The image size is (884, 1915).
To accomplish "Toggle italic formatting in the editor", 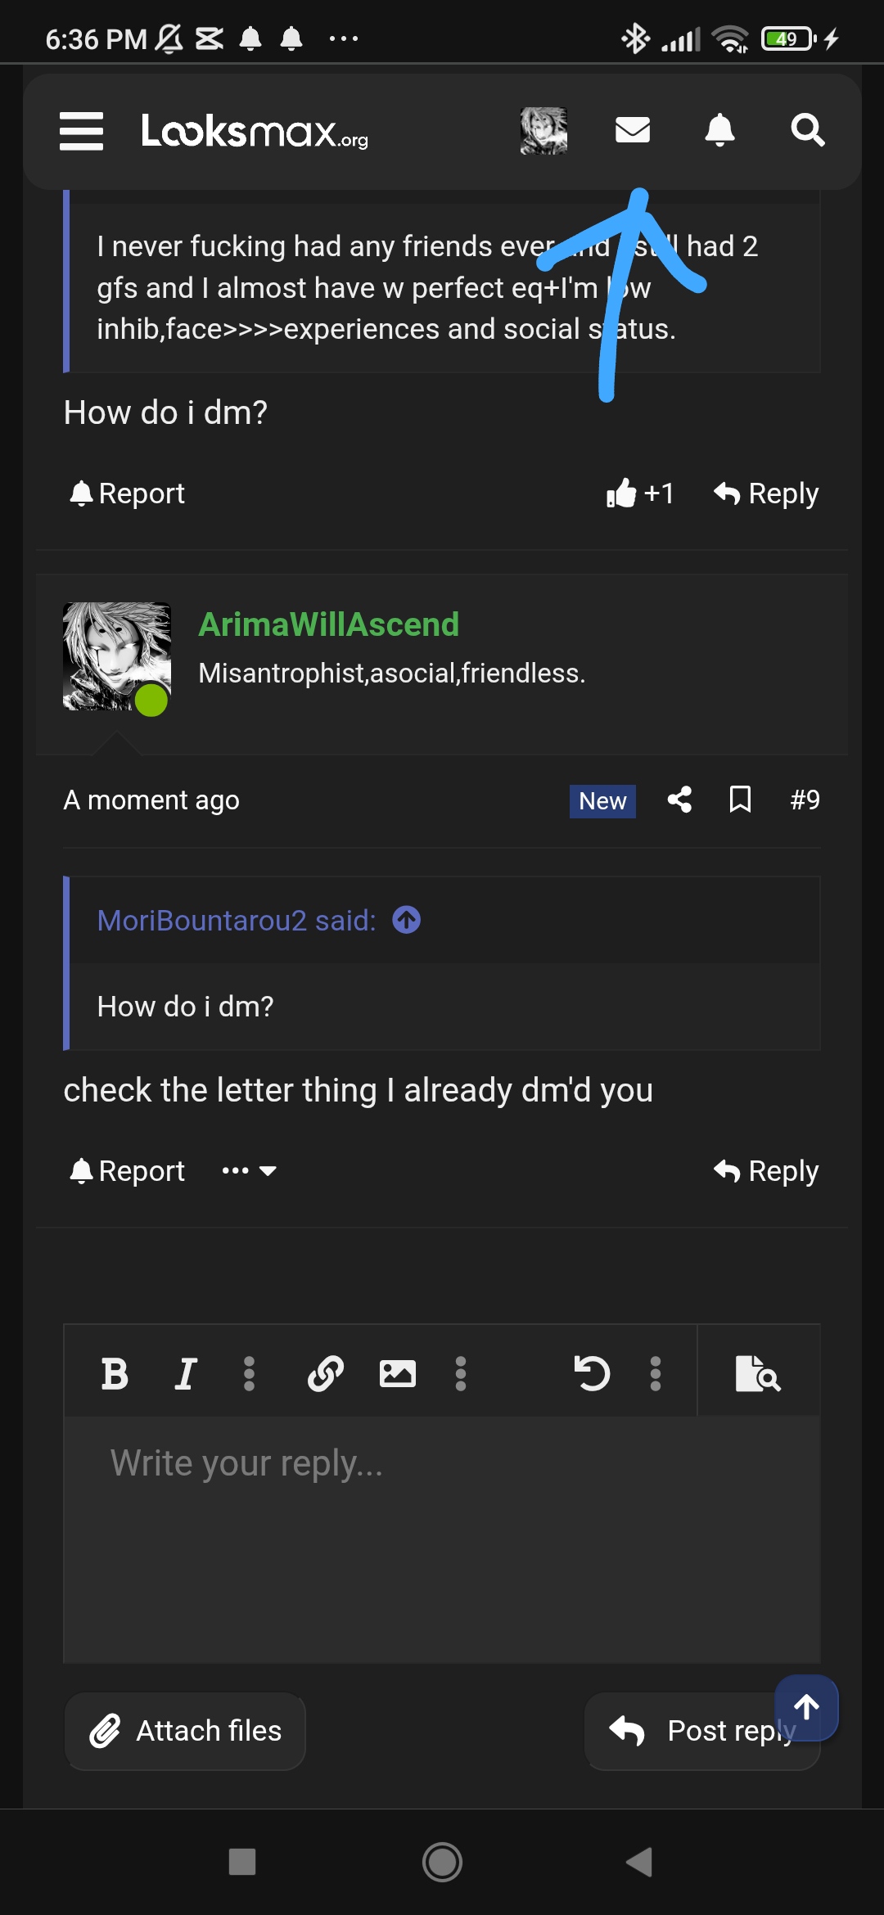I will tap(186, 1373).
